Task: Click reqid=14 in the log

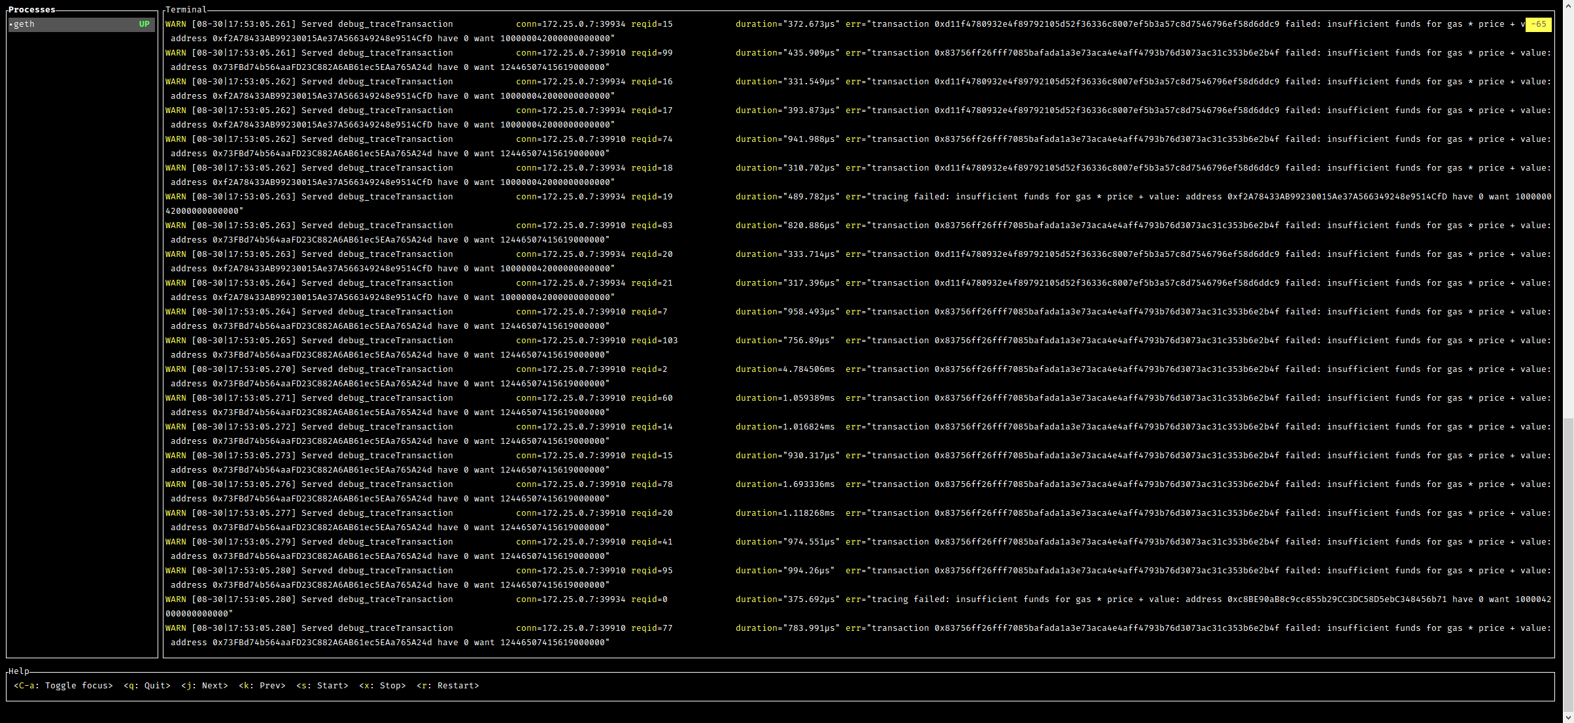Action: pos(652,427)
